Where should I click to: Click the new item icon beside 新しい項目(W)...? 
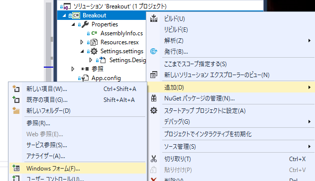[x=16, y=89]
